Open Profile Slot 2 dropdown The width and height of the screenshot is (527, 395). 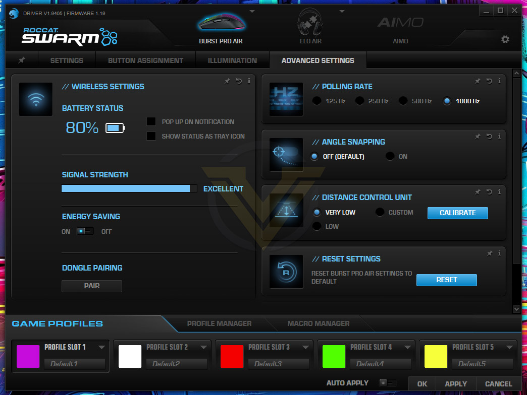tap(203, 347)
